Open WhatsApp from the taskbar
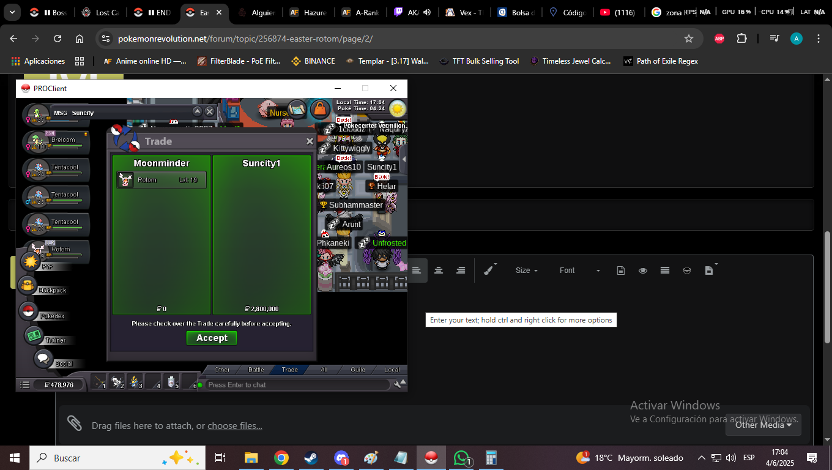The height and width of the screenshot is (470, 832). click(461, 458)
